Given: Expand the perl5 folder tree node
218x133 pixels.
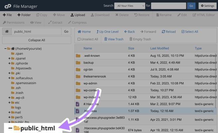Looking at the screenshot, I should 9,117.
